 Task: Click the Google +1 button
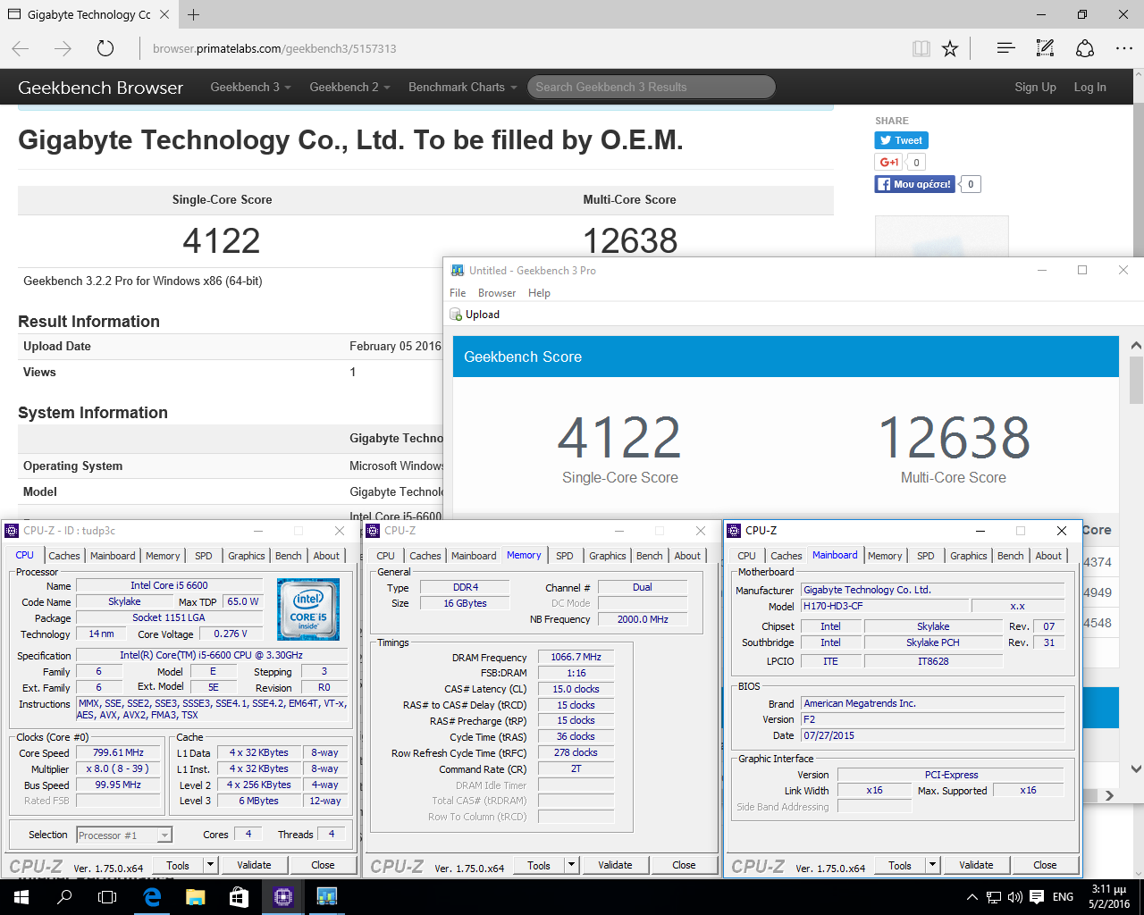click(888, 162)
